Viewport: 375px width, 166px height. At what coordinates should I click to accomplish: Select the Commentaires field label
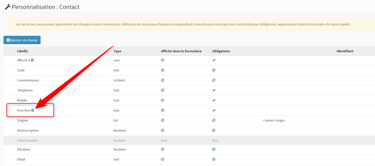(x=28, y=80)
